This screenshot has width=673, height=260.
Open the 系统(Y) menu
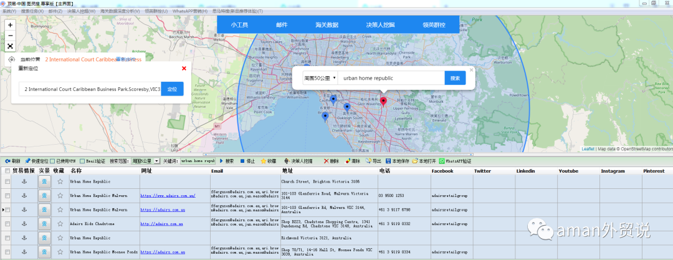click(x=9, y=11)
